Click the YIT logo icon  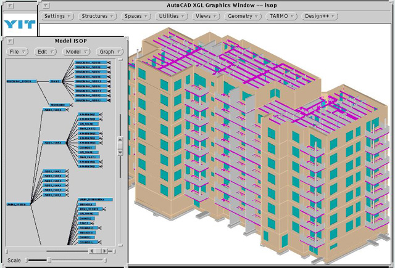[19, 25]
